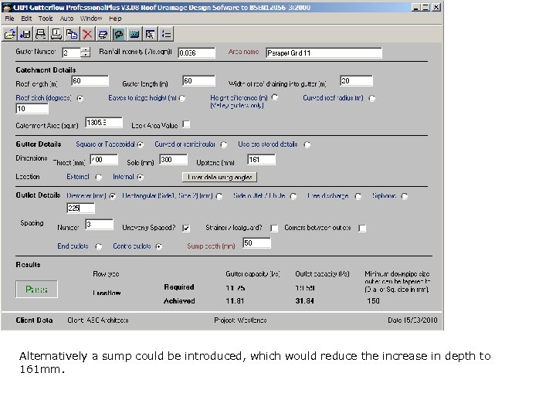Click the minimum downpipe size 150
The height and width of the screenshot is (417, 556).
pyautogui.click(x=374, y=301)
